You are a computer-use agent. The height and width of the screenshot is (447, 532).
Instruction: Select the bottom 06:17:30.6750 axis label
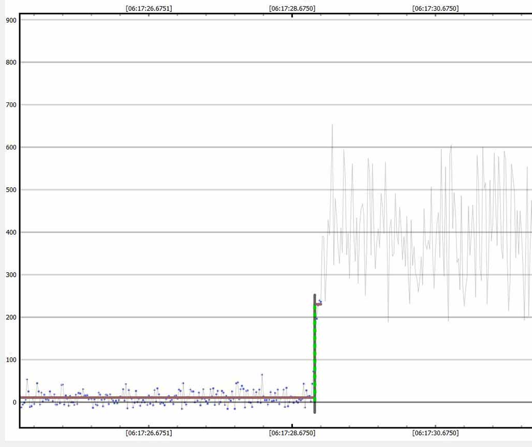[435, 433]
